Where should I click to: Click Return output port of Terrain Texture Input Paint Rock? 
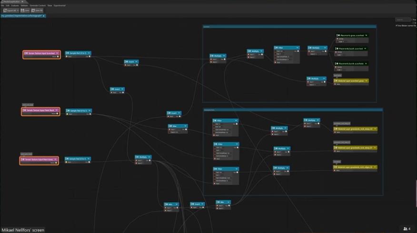tap(57, 113)
